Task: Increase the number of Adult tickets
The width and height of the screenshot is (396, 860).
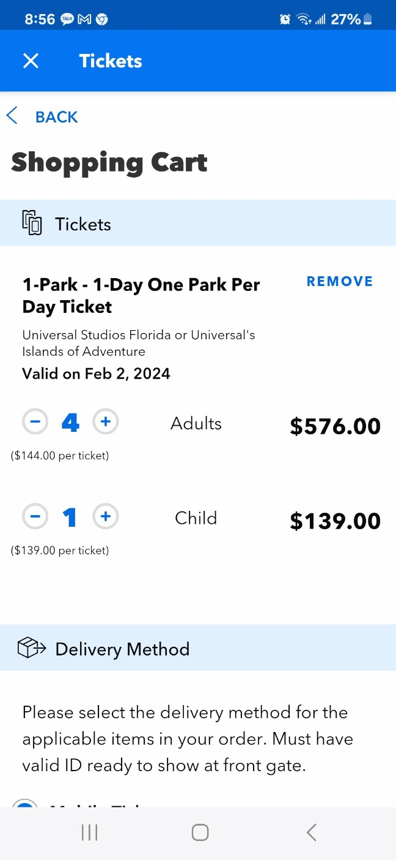Action: click(105, 422)
